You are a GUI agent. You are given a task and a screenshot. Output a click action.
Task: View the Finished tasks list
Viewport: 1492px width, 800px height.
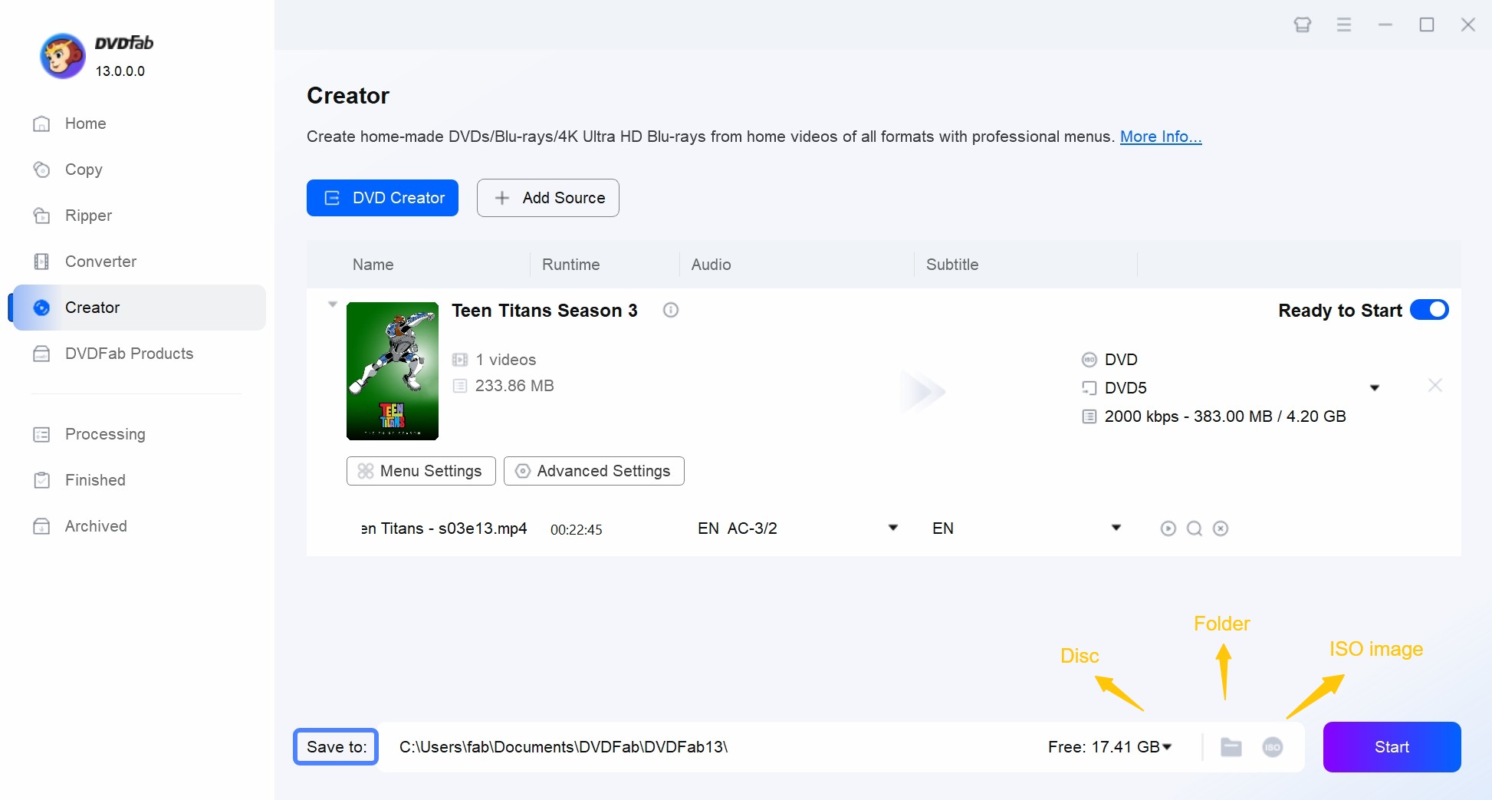coord(94,480)
